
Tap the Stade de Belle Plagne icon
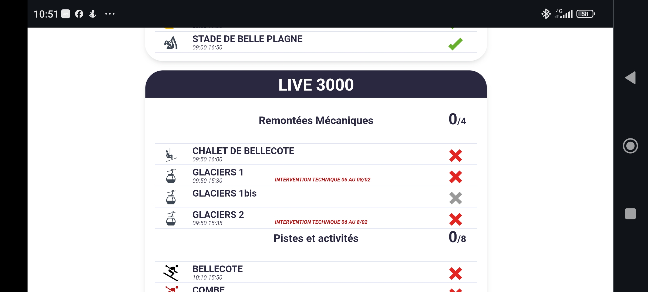pyautogui.click(x=171, y=43)
